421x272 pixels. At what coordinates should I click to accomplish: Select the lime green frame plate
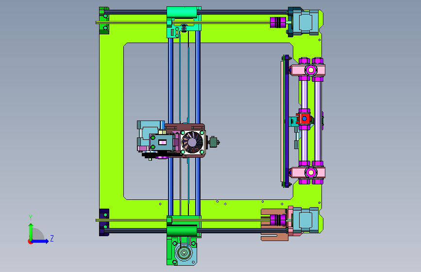[111, 121]
